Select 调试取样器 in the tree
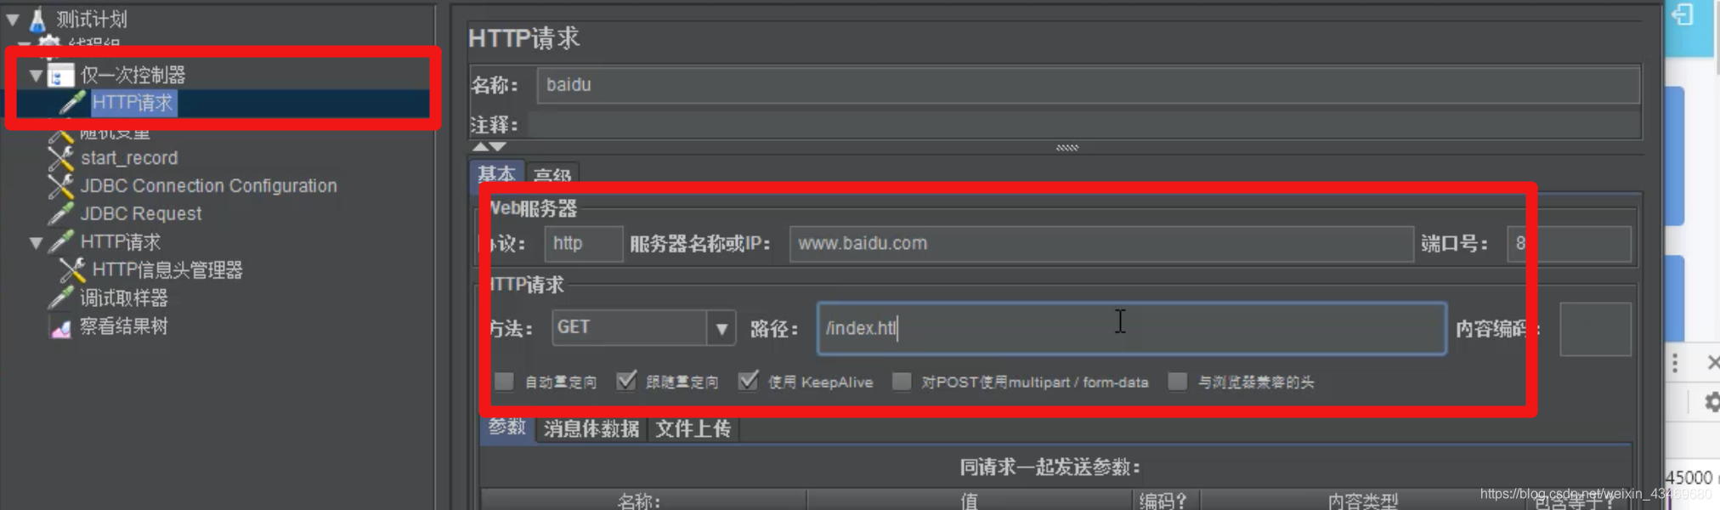The height and width of the screenshot is (510, 1720). click(x=124, y=298)
